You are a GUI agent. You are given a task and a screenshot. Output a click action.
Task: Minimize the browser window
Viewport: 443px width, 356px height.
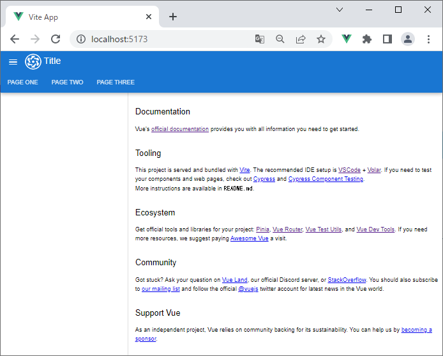click(369, 10)
